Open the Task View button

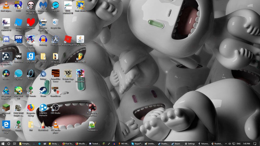15,144
